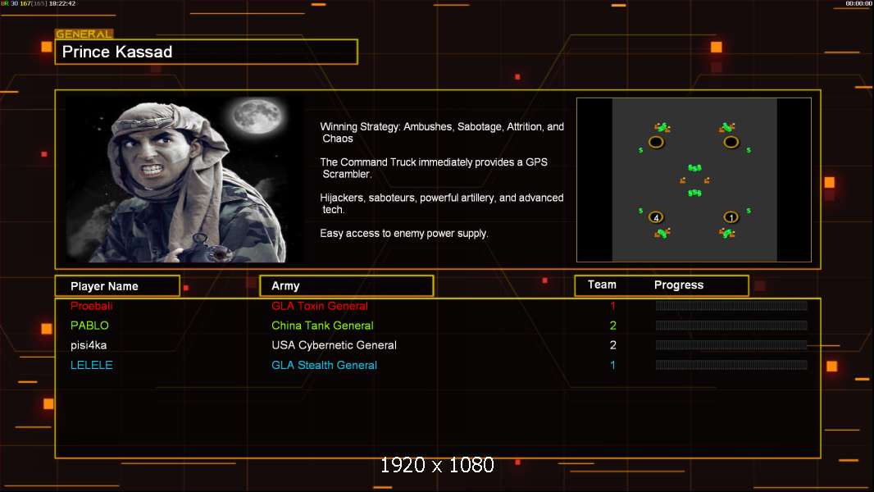Click the Winning Strategy description line
The image size is (874, 492).
(x=442, y=133)
